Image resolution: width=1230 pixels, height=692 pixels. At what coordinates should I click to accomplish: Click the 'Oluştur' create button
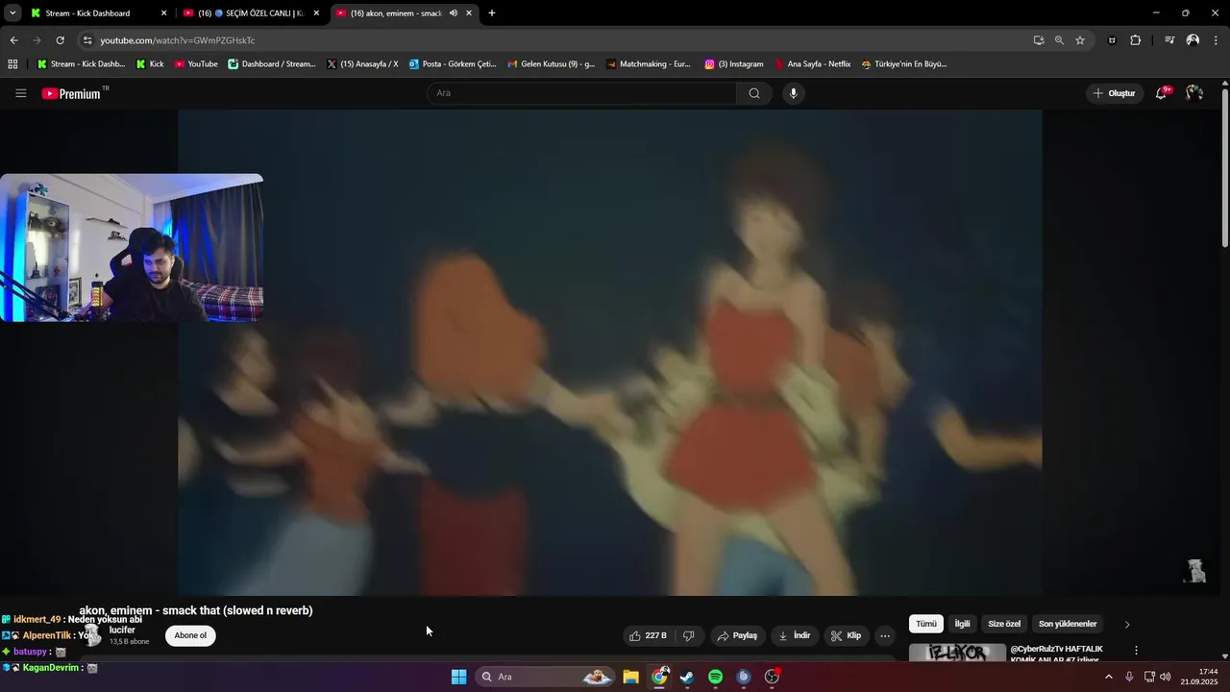(1115, 93)
